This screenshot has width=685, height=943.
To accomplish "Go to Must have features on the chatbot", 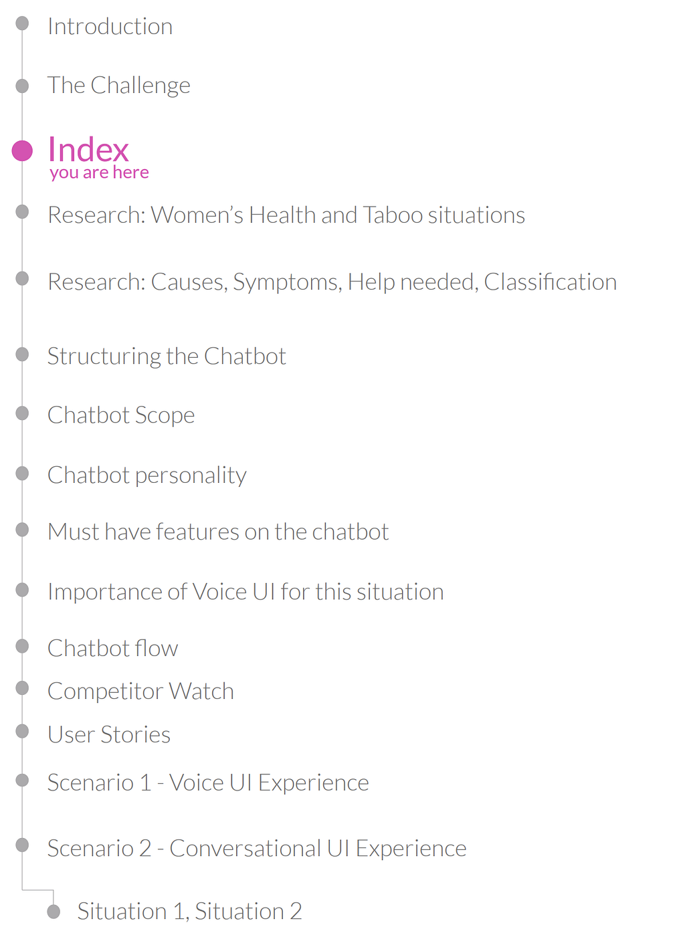I will pyautogui.click(x=218, y=532).
